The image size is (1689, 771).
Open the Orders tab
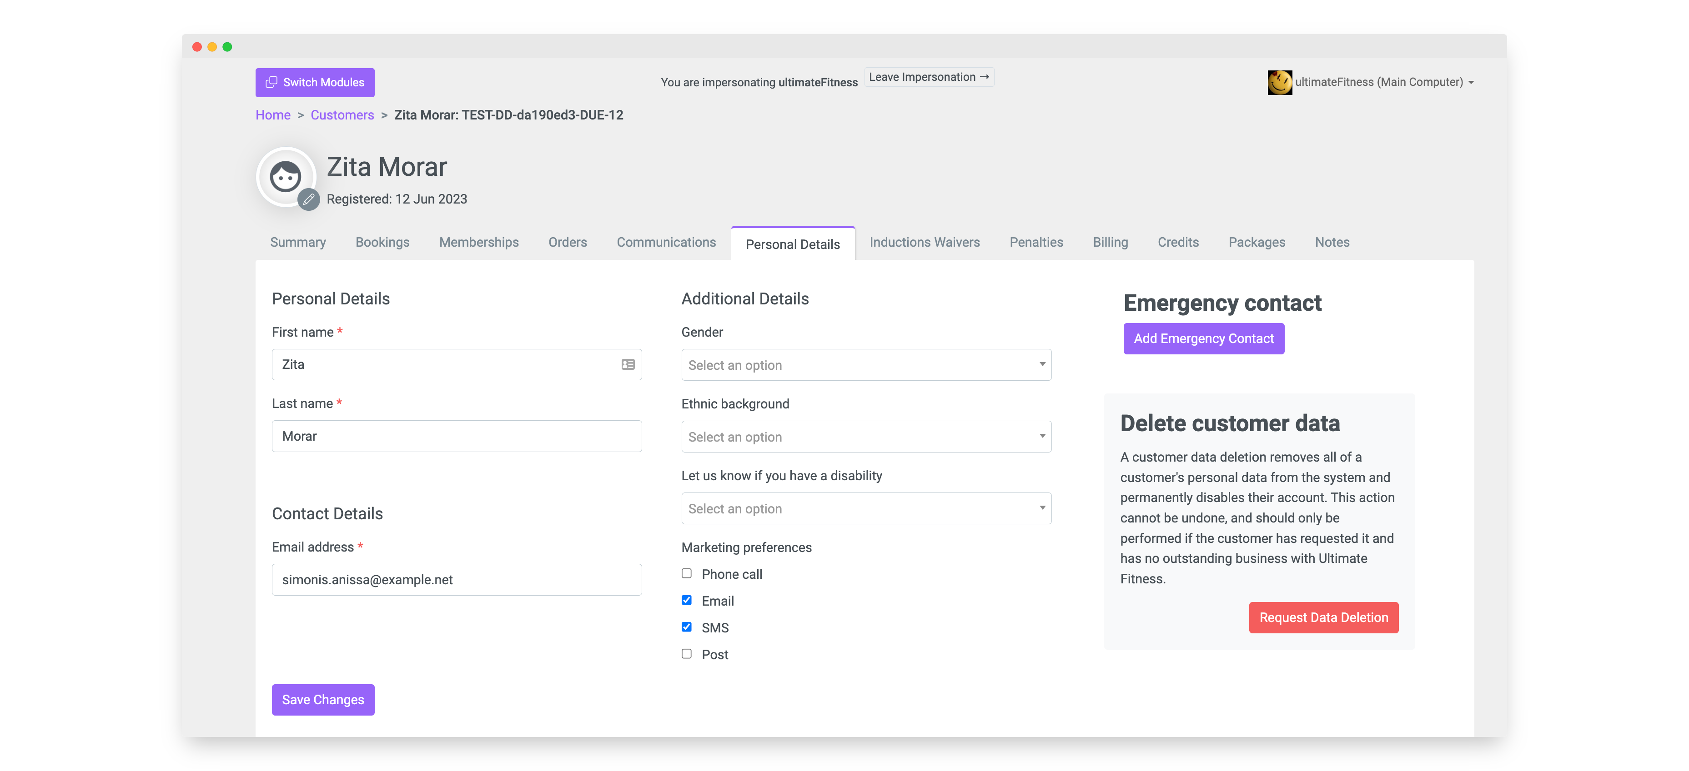point(567,242)
